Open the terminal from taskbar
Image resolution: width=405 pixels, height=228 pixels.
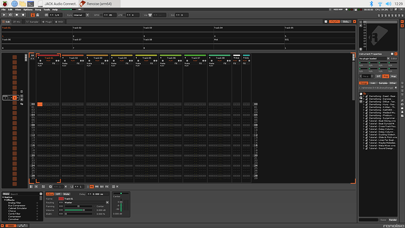point(31,4)
